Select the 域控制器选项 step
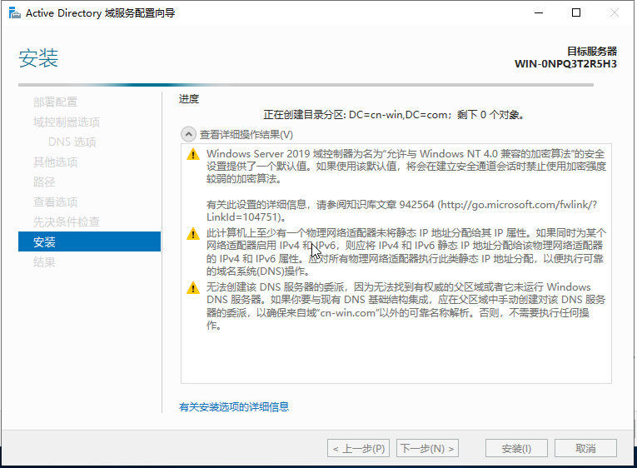Image resolution: width=637 pixels, height=468 pixels. tap(67, 122)
